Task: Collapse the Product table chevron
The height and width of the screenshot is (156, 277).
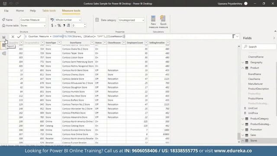Action: (243, 68)
